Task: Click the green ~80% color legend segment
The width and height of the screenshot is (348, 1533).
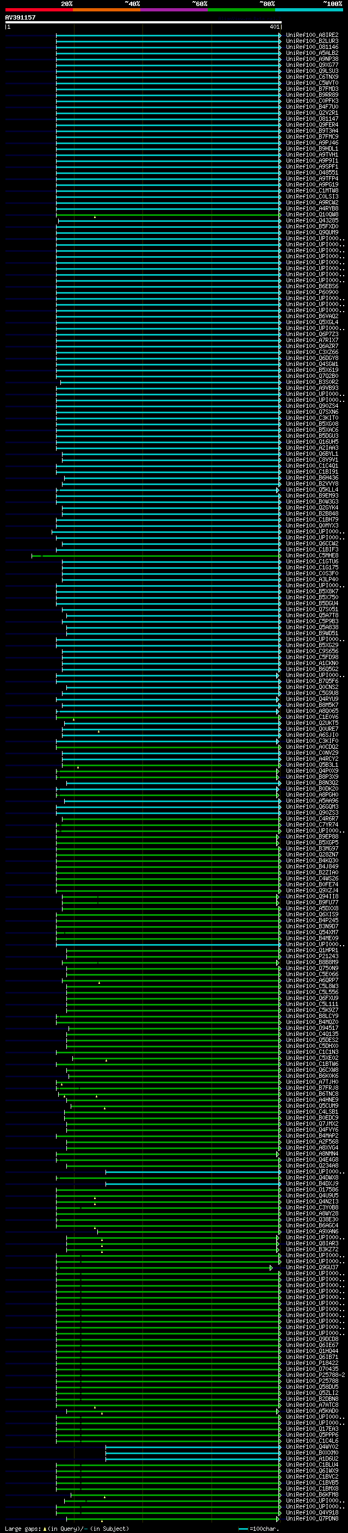Action: pyautogui.click(x=241, y=10)
